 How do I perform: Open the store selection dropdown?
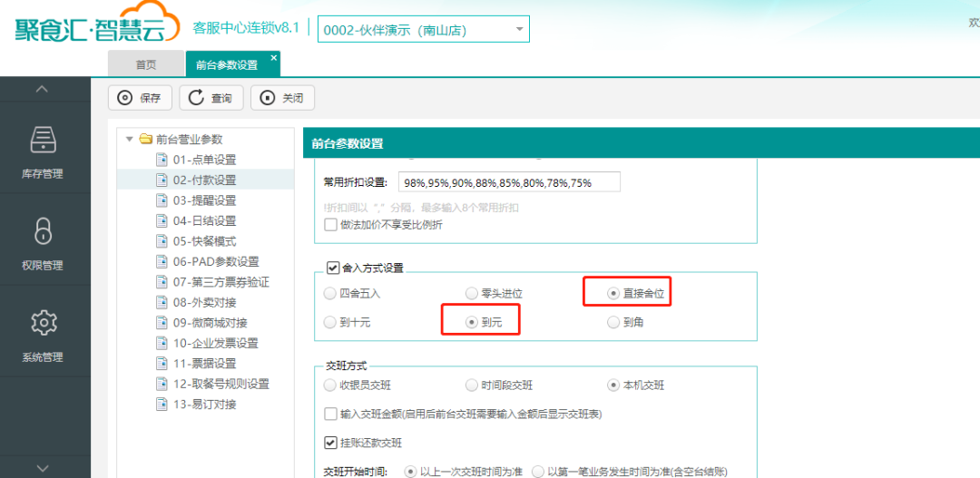click(519, 29)
